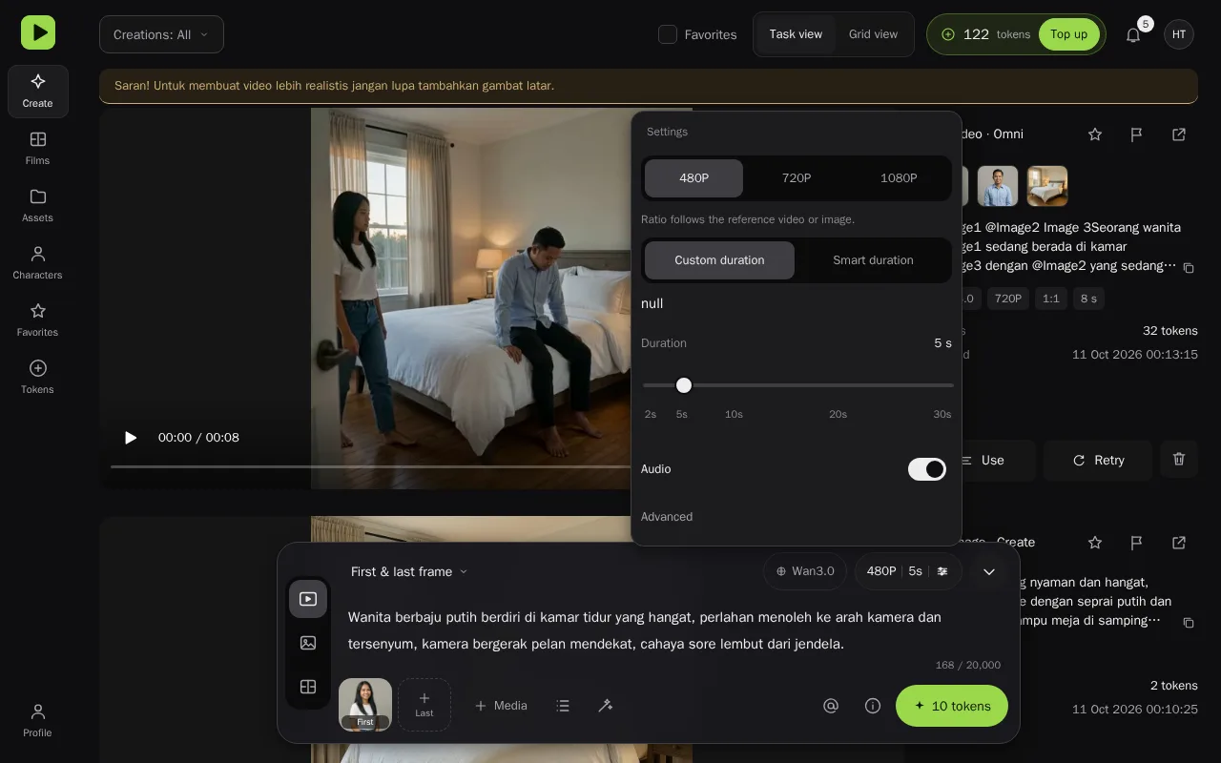Select 720P resolution
Image resolution: width=1221 pixels, height=763 pixels.
pyautogui.click(x=797, y=178)
